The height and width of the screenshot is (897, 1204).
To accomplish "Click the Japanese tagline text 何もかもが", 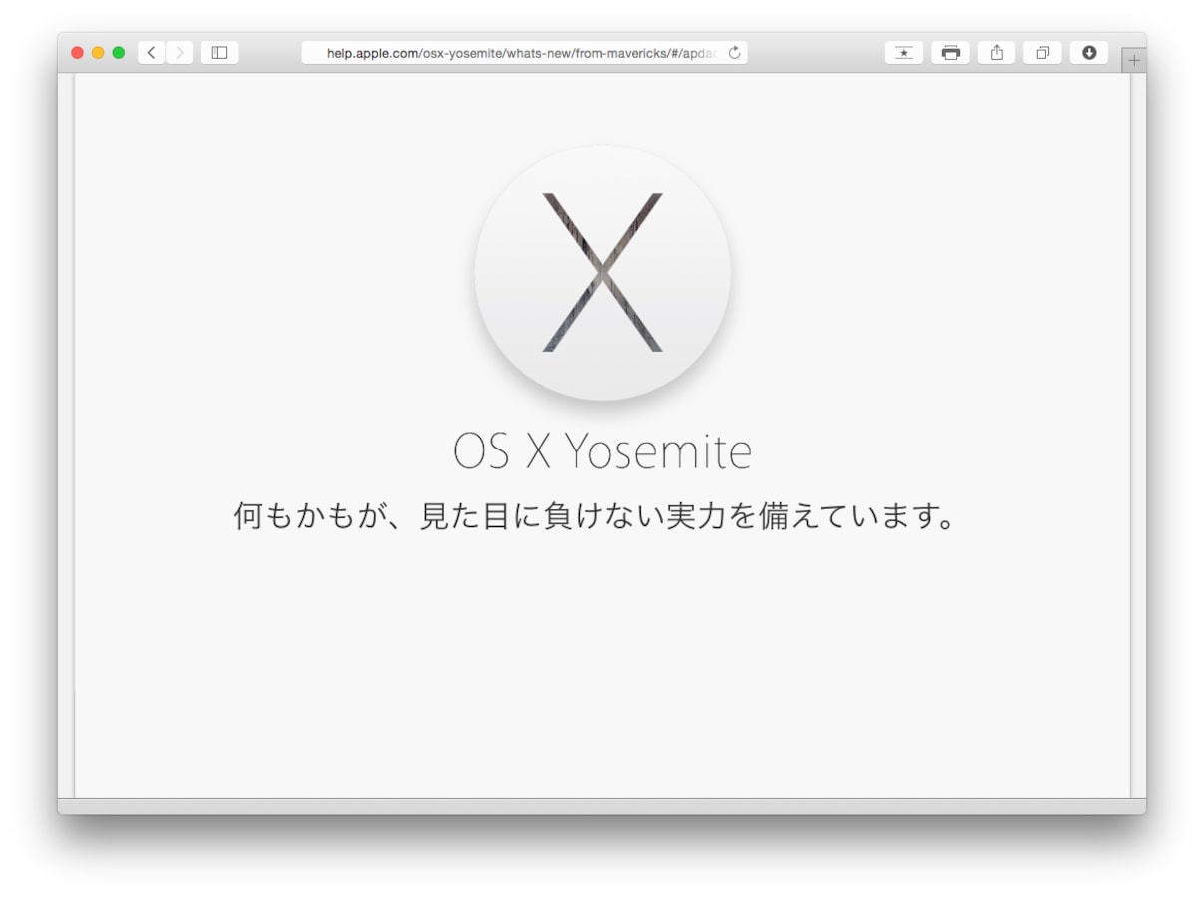I will 309,517.
